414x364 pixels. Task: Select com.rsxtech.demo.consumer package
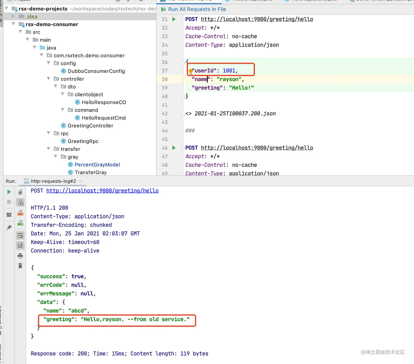pos(89,56)
